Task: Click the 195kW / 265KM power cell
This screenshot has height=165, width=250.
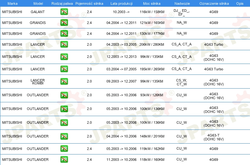Action: coord(152,69)
